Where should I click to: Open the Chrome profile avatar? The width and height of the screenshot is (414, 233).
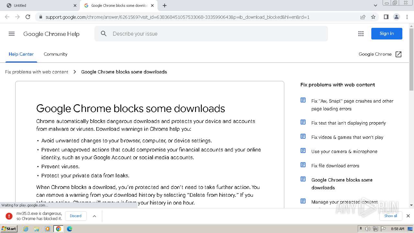(396, 17)
